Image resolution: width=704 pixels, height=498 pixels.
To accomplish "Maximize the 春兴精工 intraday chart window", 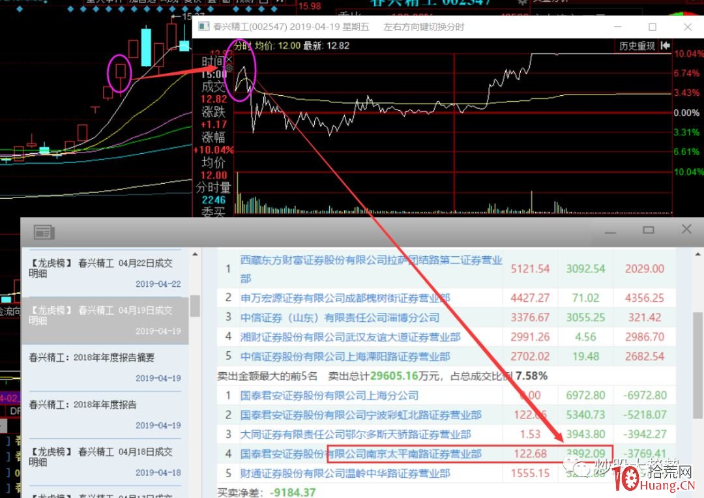I will pyautogui.click(x=653, y=27).
